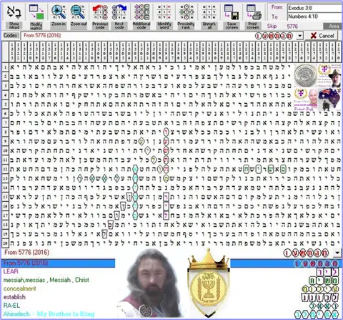
Task: Click the Codes field showing From 5776 (2016)
Action: point(158,36)
